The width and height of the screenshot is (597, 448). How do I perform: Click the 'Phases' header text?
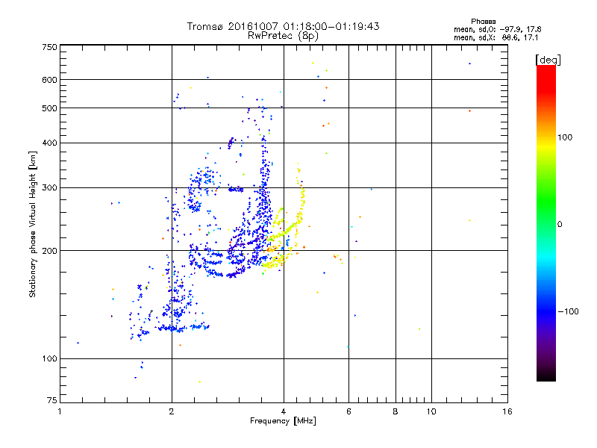point(483,22)
